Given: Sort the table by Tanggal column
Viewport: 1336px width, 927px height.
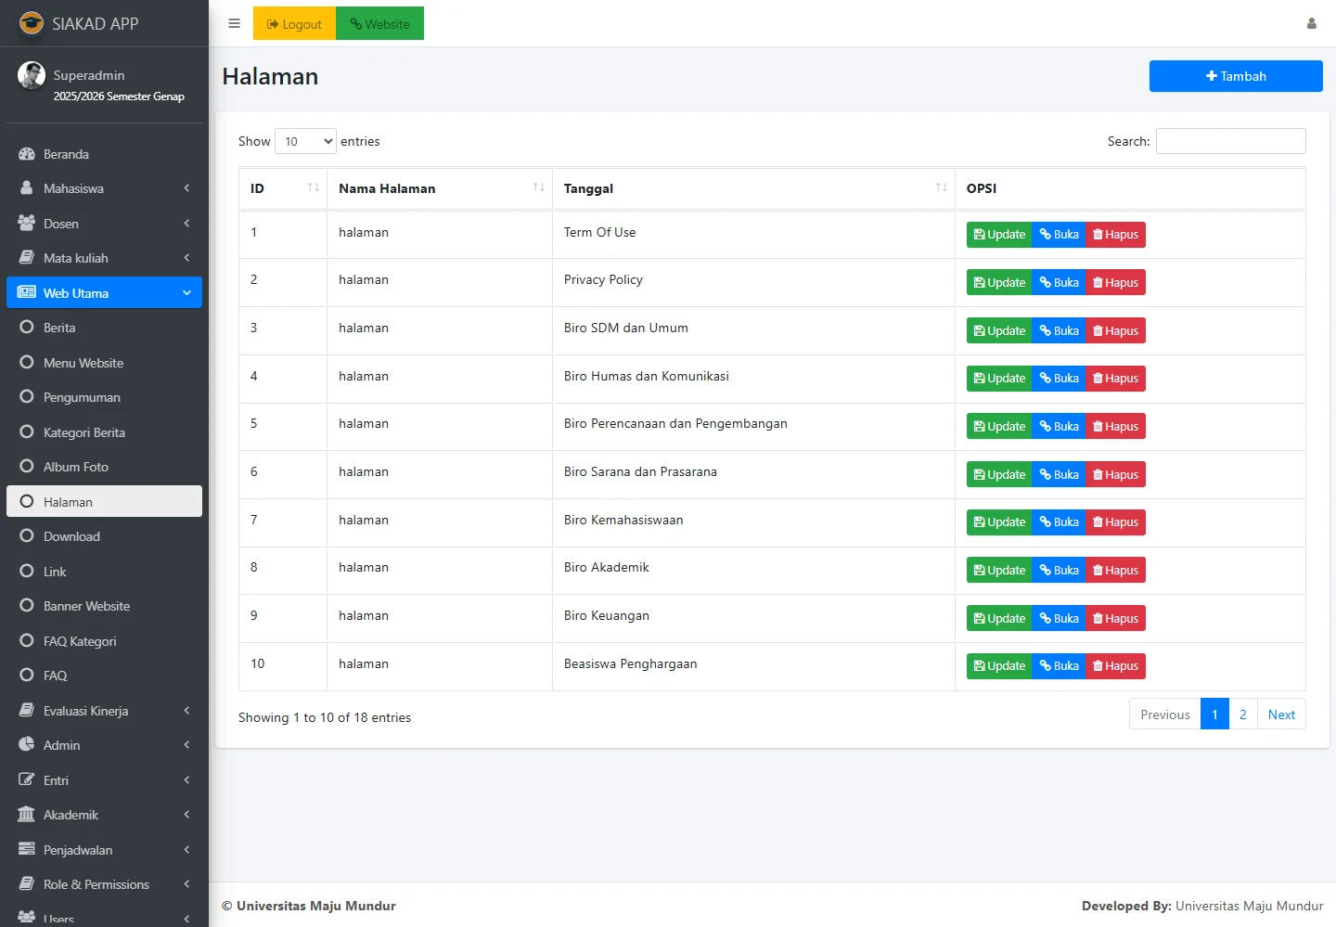Looking at the screenshot, I should (753, 188).
